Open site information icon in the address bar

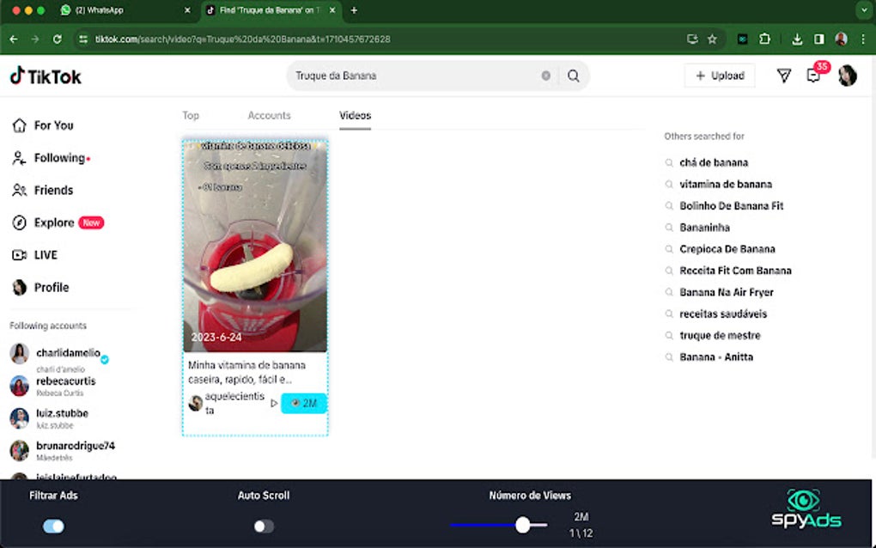(x=83, y=40)
